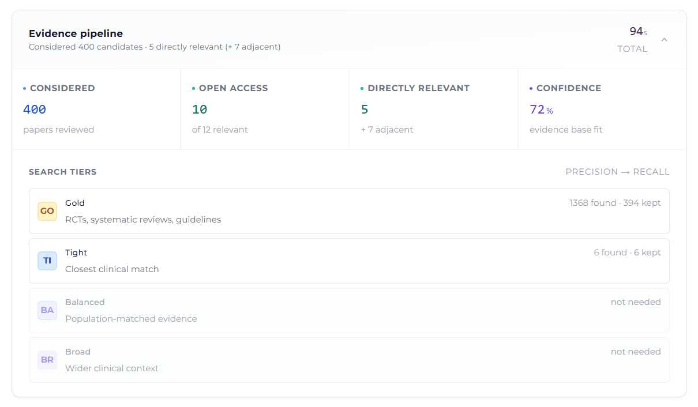Click the CONSIDERED stat label
This screenshot has width=698, height=407.
(62, 88)
